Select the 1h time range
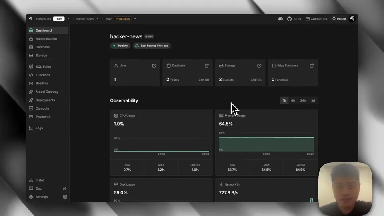 click(x=284, y=100)
